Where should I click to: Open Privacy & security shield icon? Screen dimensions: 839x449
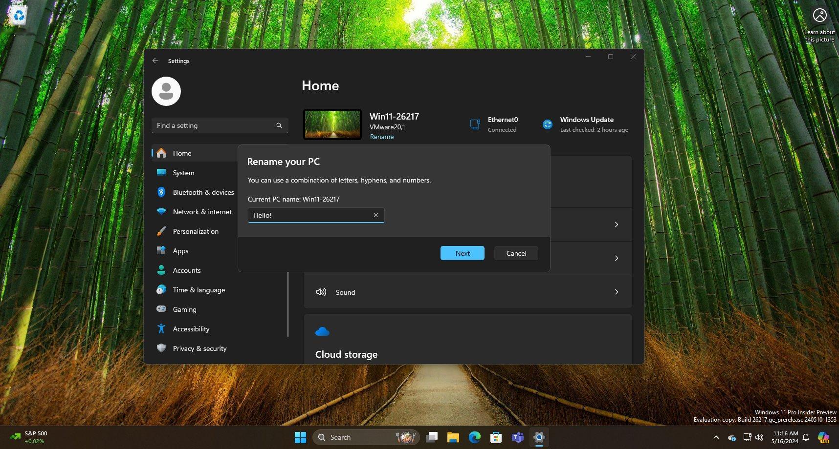click(161, 348)
